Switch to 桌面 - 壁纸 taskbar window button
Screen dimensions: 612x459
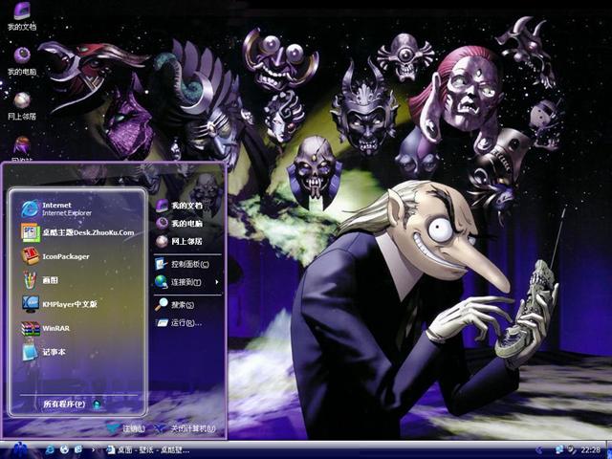(149, 450)
